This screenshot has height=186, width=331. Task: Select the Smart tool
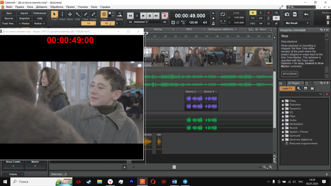54,15
